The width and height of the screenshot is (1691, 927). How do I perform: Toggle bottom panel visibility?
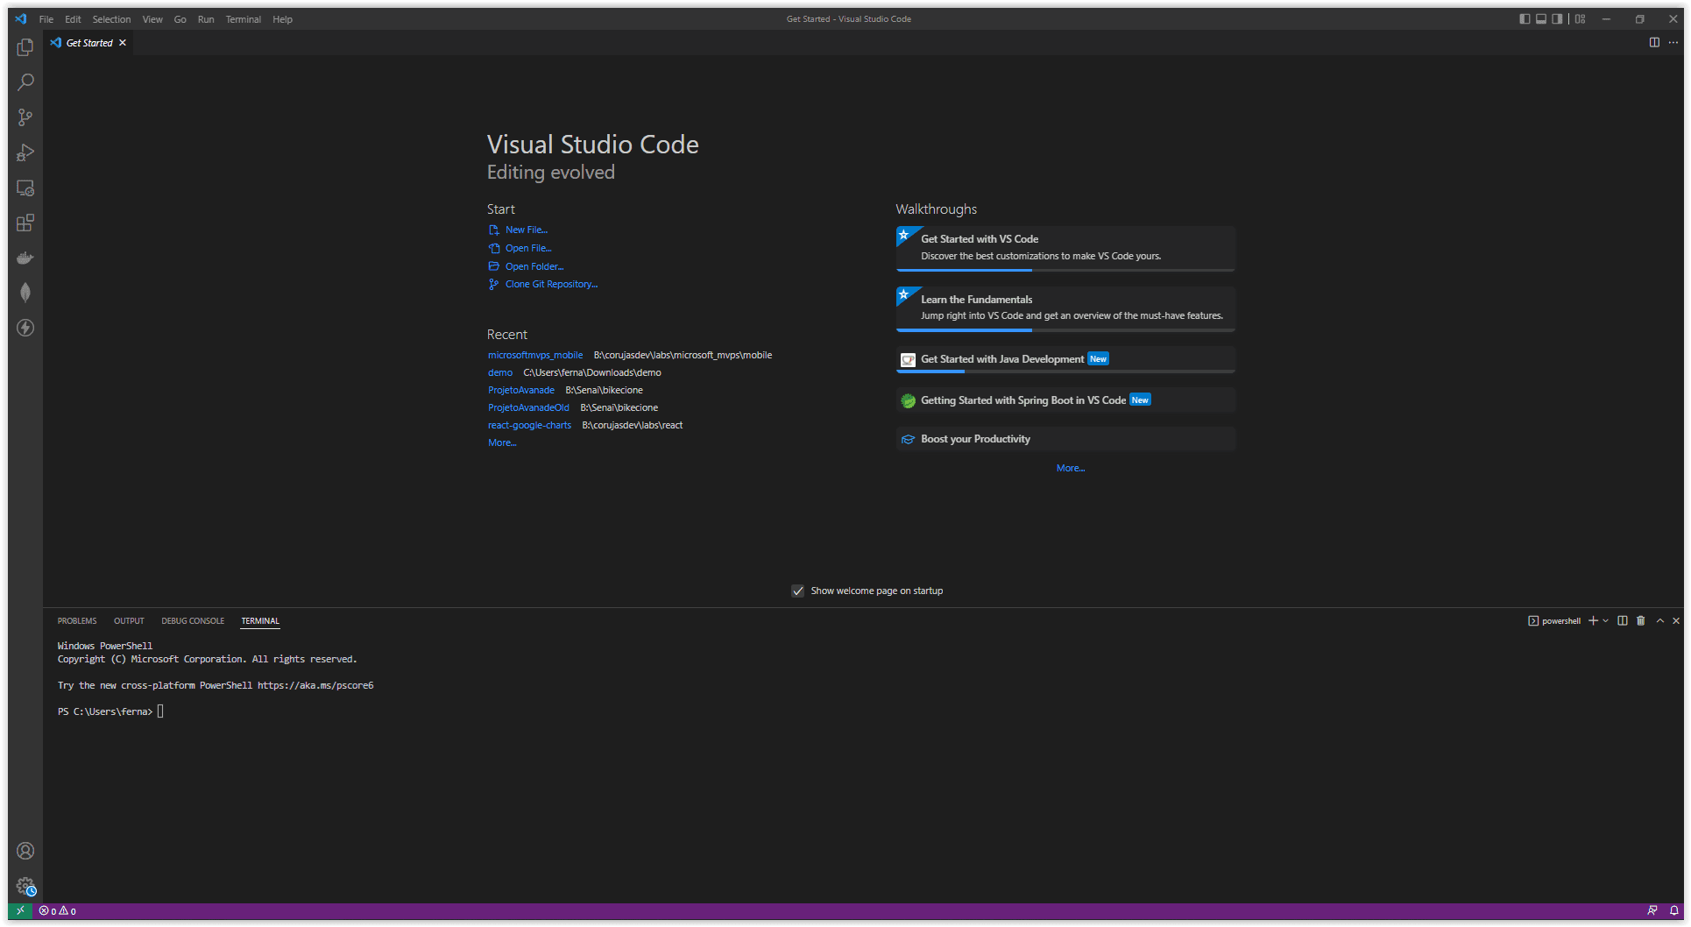pos(1541,18)
